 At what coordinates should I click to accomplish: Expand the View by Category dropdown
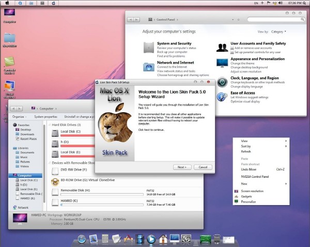278,32
